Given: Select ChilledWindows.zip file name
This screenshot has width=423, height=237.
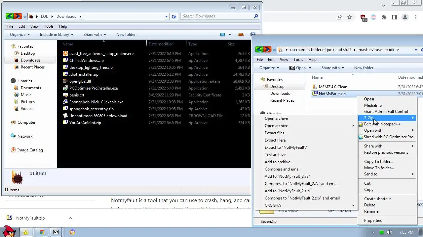Looking at the screenshot, I should [87, 61].
